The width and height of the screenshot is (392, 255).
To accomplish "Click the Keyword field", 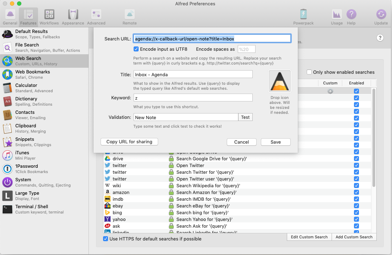I will (193, 98).
